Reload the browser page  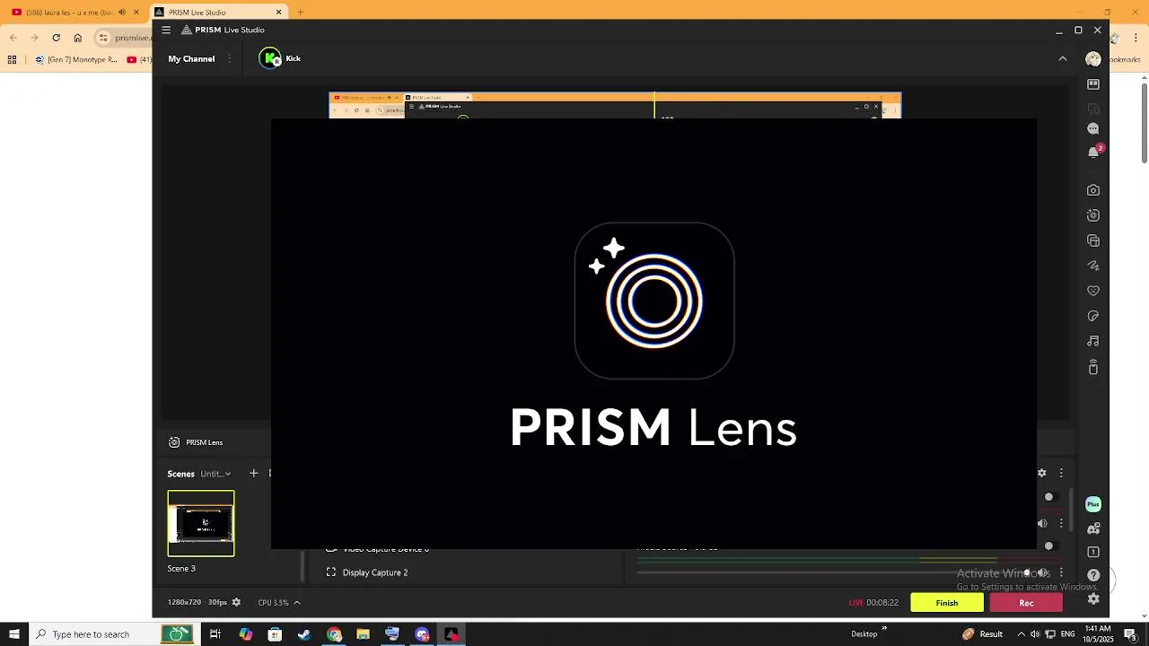(x=56, y=38)
